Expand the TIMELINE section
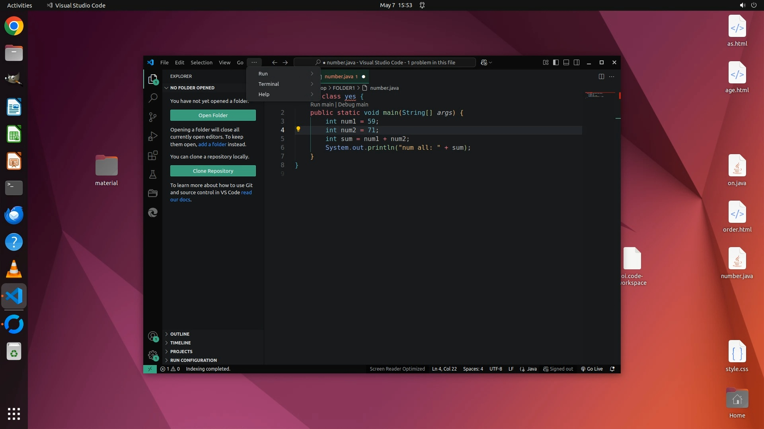This screenshot has width=764, height=429. pyautogui.click(x=180, y=343)
